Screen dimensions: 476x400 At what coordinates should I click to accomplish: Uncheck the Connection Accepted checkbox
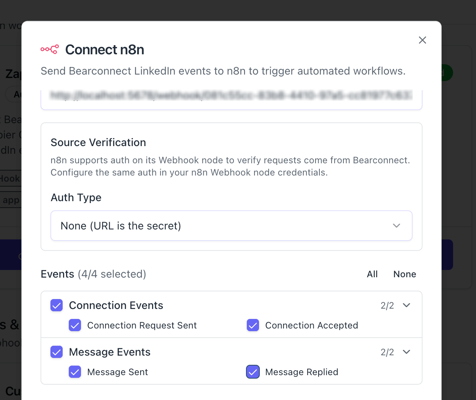(x=253, y=325)
